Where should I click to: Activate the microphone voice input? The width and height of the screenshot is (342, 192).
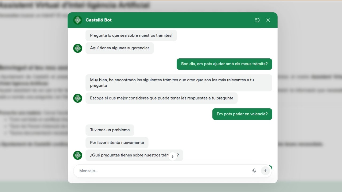[254, 171]
